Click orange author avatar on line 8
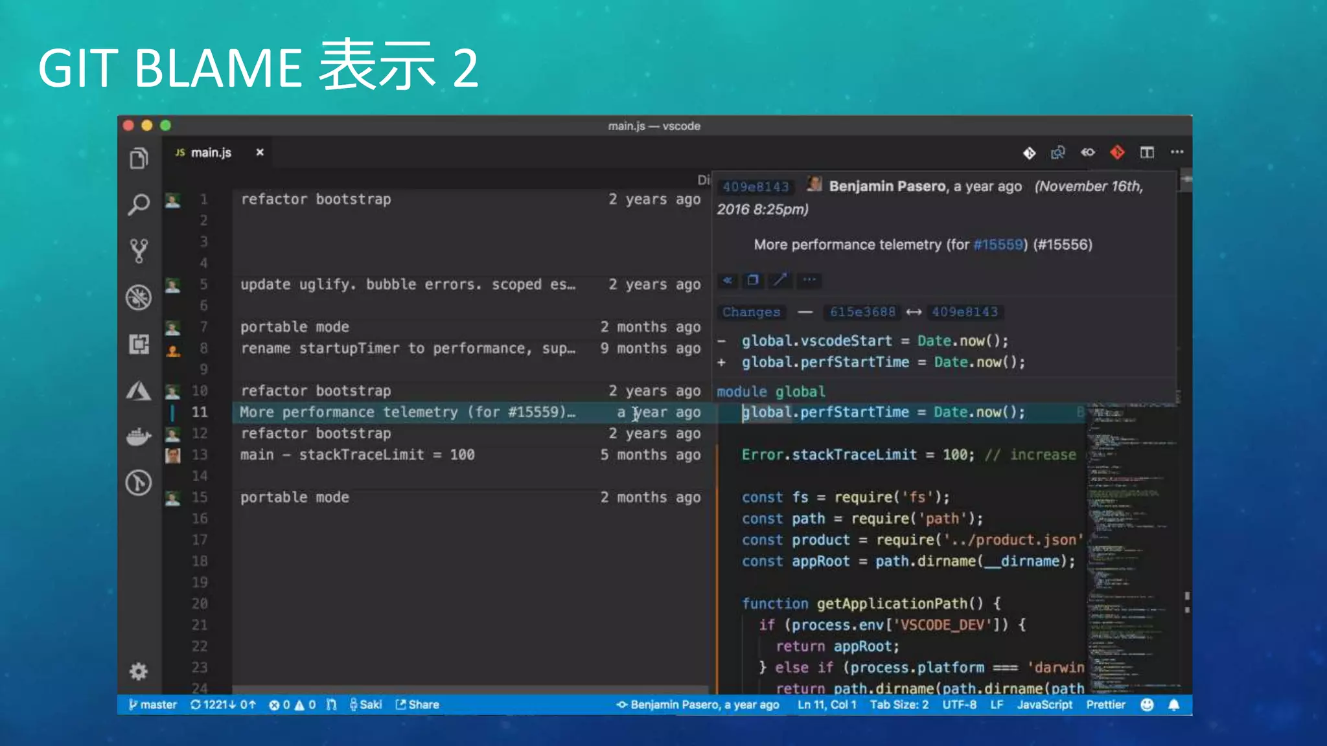Image resolution: width=1327 pixels, height=746 pixels. [x=173, y=350]
